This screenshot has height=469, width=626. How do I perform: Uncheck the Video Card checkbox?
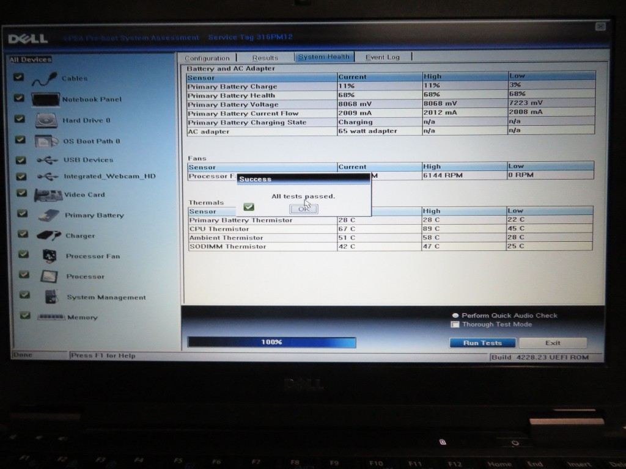21,193
